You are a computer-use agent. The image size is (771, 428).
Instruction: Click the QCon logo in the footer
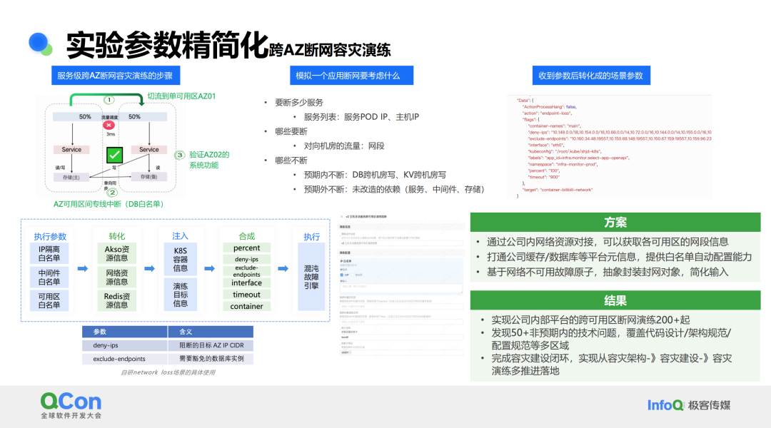pyautogui.click(x=71, y=405)
